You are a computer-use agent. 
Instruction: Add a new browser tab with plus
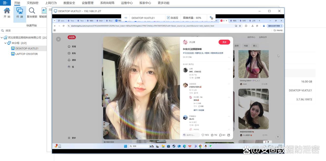(x=259, y=21)
